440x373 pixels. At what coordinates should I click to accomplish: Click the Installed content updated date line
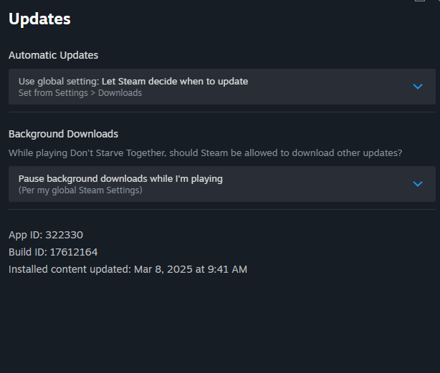128,269
